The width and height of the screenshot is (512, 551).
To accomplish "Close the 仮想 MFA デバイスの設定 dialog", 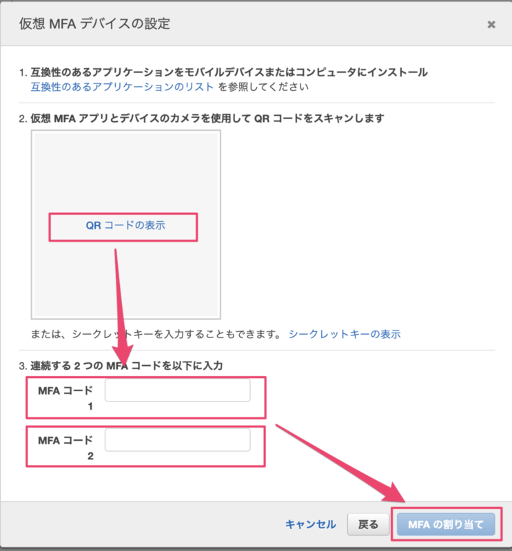I will tap(491, 24).
